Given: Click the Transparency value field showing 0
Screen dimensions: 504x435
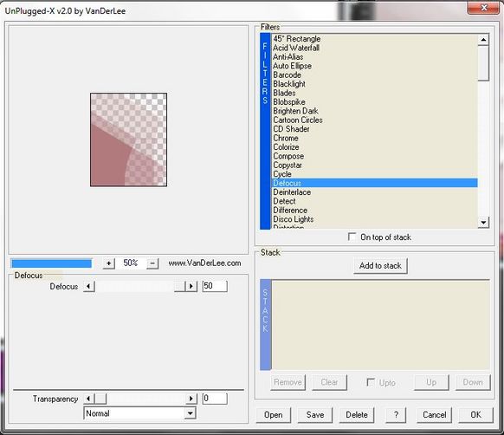Looking at the screenshot, I should [x=215, y=399].
